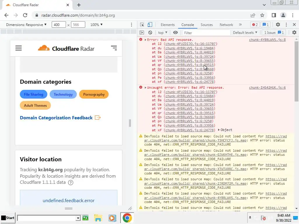Expand the Error: Bad API response entry
299x224 pixels.
coord(145,40)
